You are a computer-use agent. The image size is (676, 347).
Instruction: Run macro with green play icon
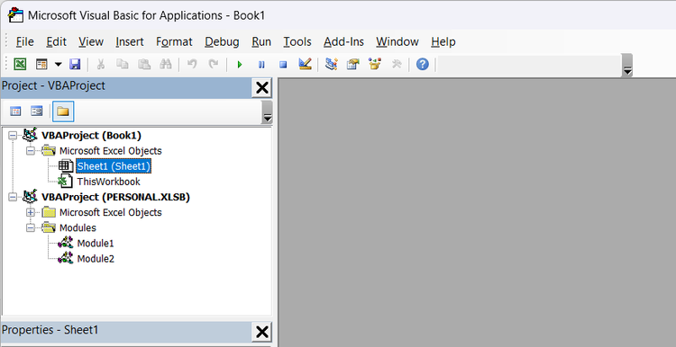(x=240, y=65)
